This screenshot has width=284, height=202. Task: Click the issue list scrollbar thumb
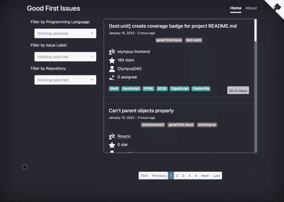[x=256, y=30]
